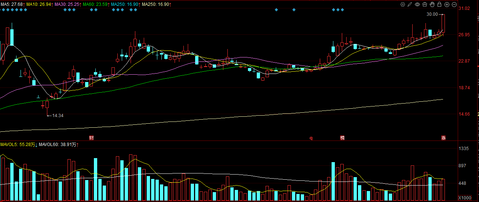Select the drawing pen tool icon
The width and height of the screenshot is (479, 202).
pyautogui.click(x=410, y=4)
